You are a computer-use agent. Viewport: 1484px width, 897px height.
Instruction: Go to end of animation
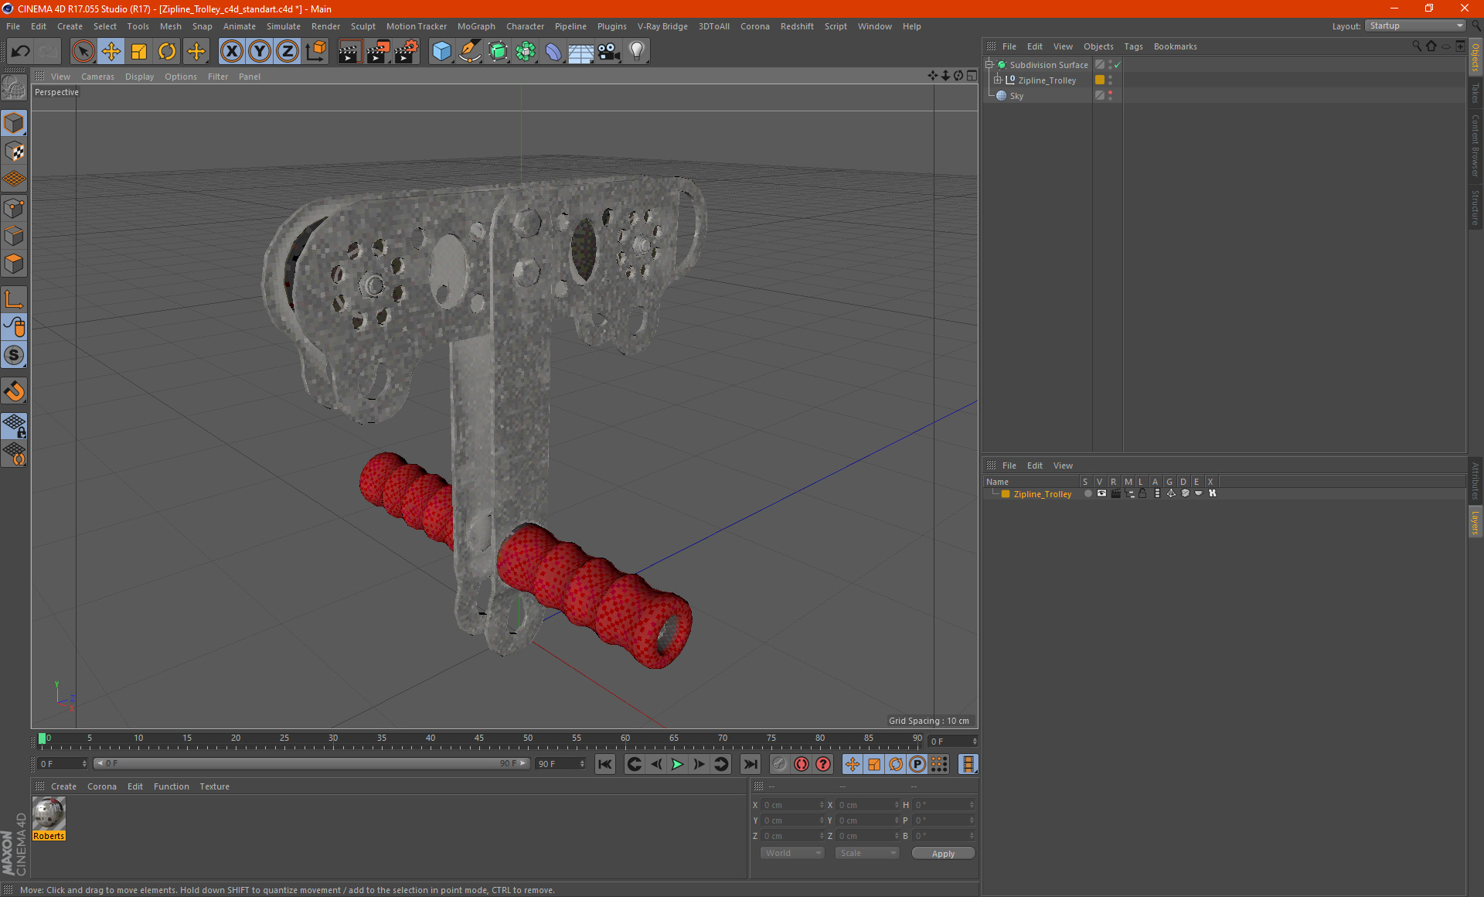click(x=750, y=764)
